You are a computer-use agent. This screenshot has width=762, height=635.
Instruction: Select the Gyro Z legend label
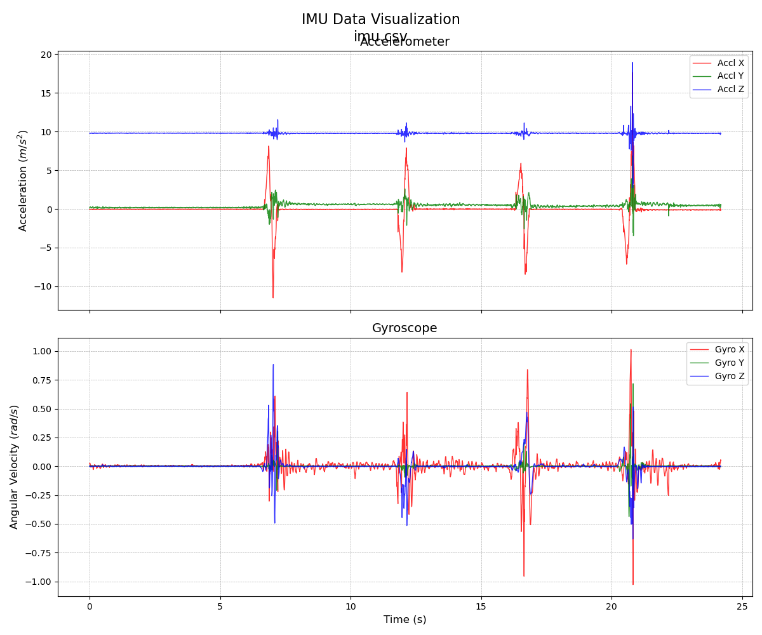click(729, 376)
